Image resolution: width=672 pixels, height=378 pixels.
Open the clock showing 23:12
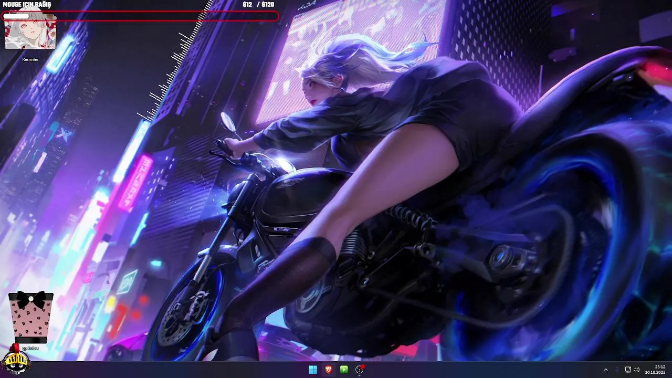point(655,370)
